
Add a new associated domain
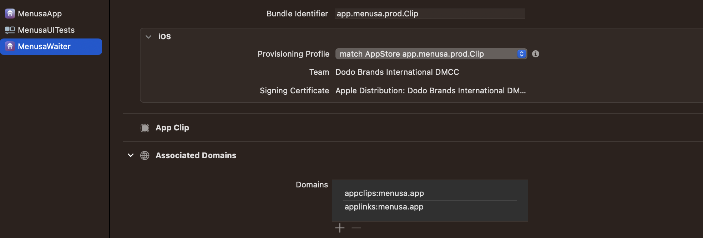(340, 228)
